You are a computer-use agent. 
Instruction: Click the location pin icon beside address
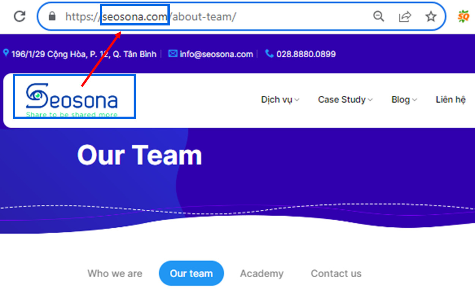(x=6, y=53)
